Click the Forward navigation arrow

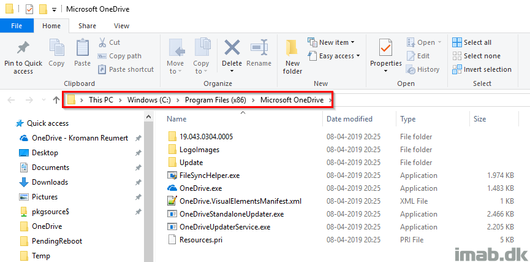pyautogui.click(x=29, y=100)
